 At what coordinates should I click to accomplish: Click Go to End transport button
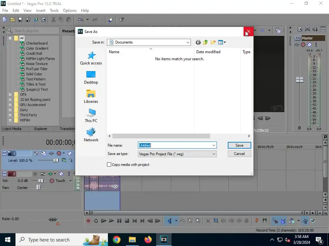[142, 221]
